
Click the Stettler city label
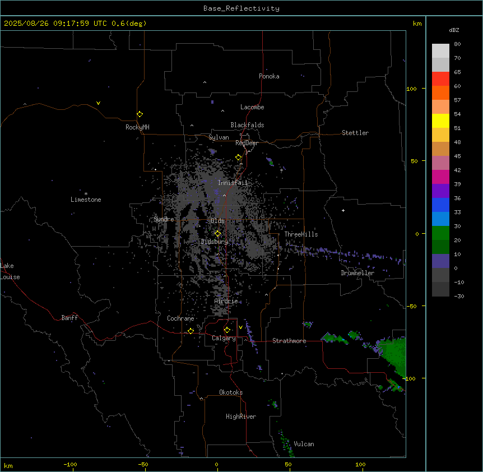(355, 133)
